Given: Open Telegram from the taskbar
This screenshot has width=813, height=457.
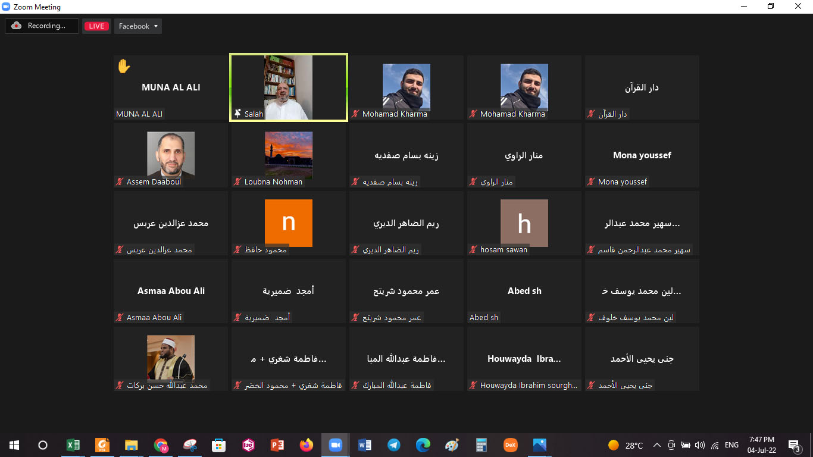Looking at the screenshot, I should pyautogui.click(x=393, y=445).
